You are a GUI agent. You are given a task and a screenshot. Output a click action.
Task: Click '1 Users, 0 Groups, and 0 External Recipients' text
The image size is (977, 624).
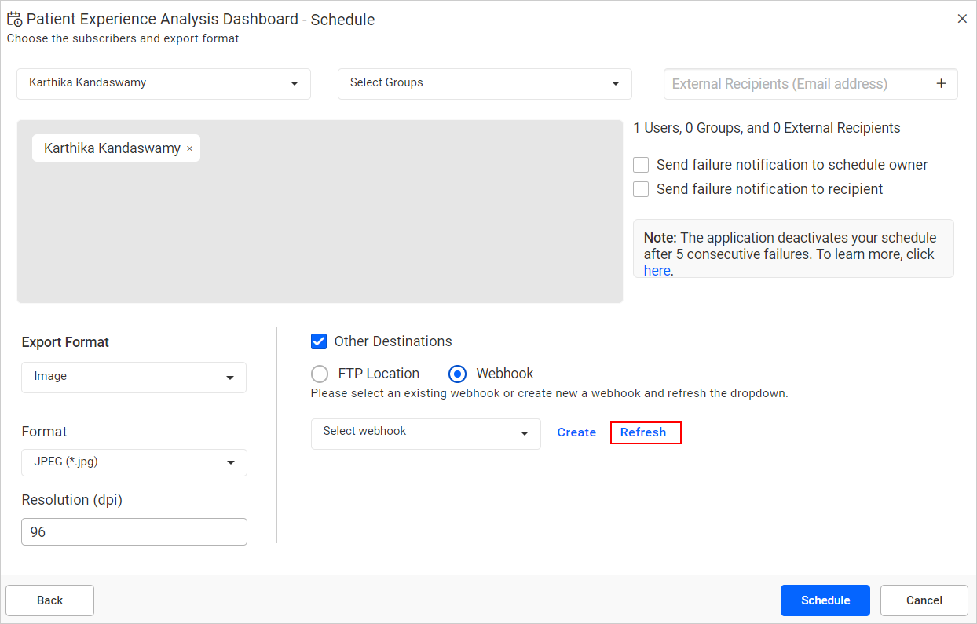767,128
